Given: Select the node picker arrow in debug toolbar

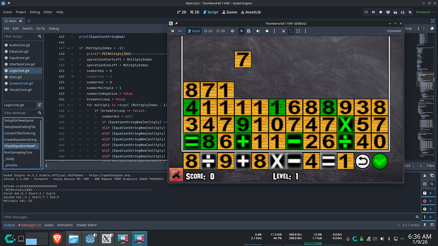Looking at the screenshot, I should (x=241, y=31).
